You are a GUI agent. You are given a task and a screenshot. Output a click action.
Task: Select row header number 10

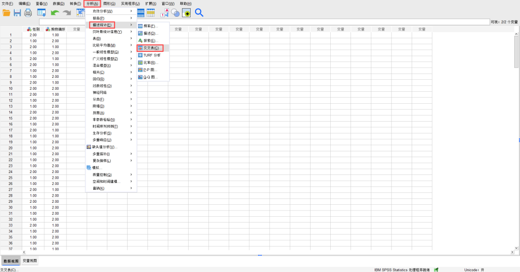pyautogui.click(x=11, y=88)
